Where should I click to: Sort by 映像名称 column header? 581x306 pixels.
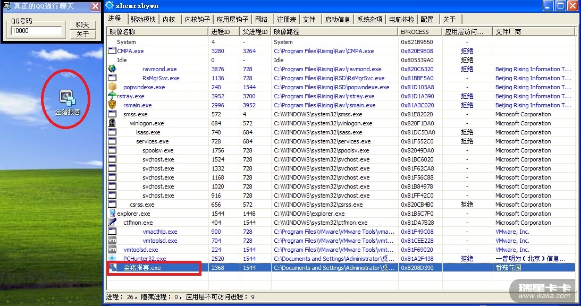pos(157,32)
